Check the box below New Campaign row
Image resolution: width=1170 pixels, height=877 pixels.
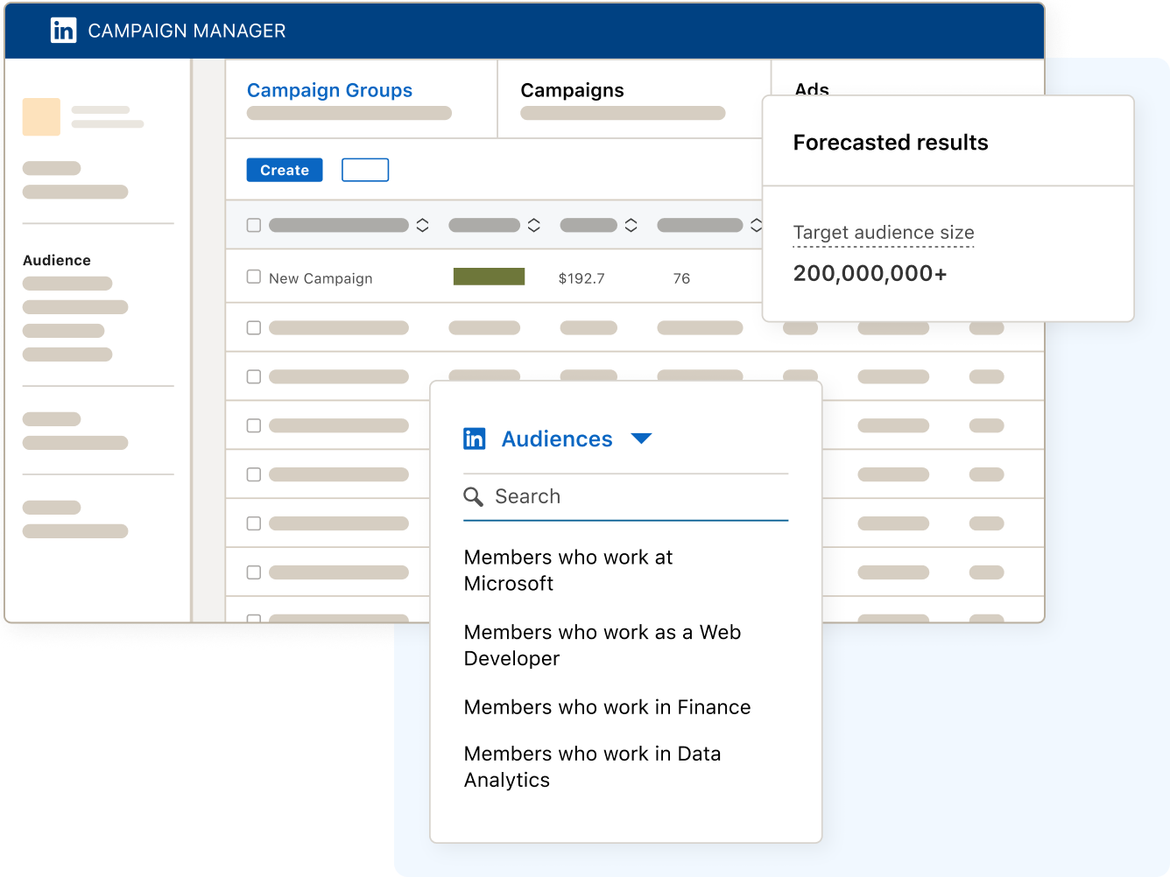pos(254,327)
